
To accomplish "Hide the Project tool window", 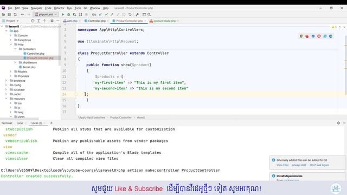I will 58,21.
